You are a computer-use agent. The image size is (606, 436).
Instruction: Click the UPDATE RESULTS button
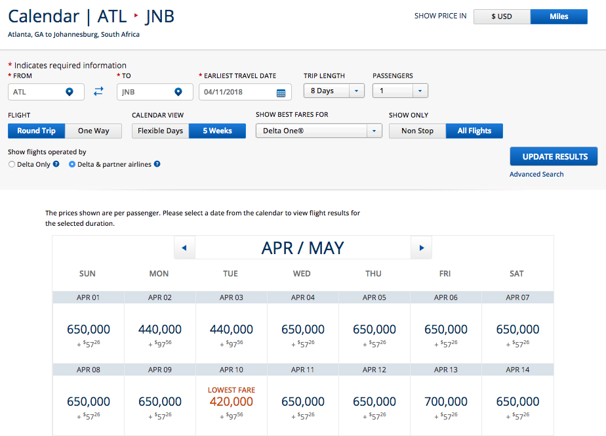554,157
